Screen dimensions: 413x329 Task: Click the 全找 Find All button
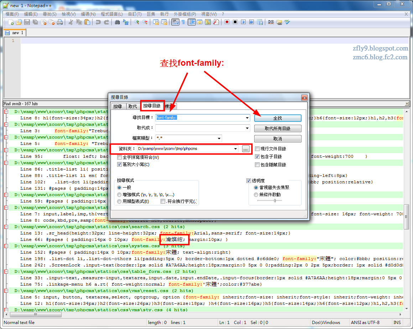pyautogui.click(x=278, y=118)
